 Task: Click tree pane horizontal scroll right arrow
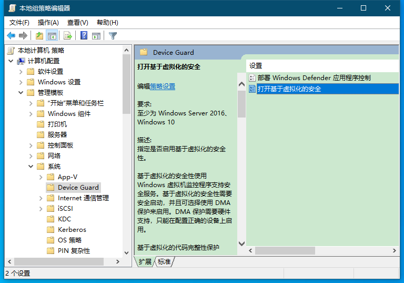pyautogui.click(x=118, y=261)
